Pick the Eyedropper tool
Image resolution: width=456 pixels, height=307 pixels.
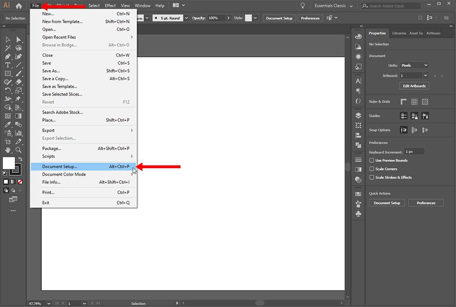tap(8, 124)
